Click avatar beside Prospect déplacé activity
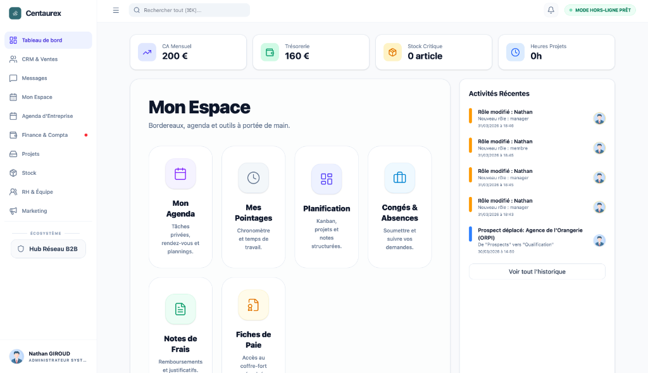The width and height of the screenshot is (648, 373). pyautogui.click(x=599, y=240)
